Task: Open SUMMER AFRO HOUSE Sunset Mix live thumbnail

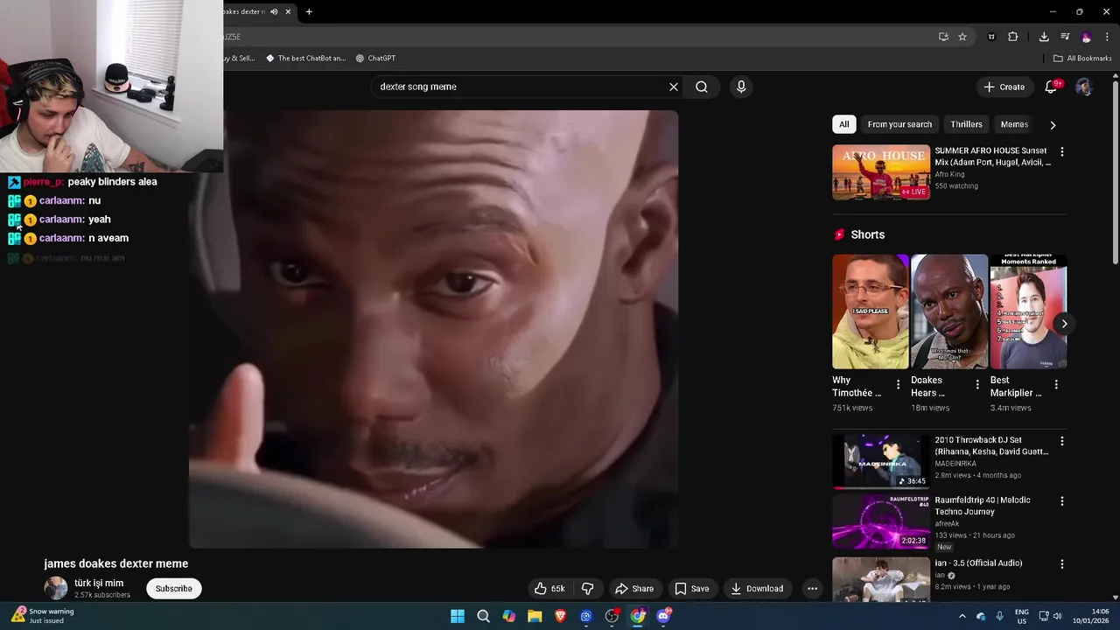Action: [881, 172]
